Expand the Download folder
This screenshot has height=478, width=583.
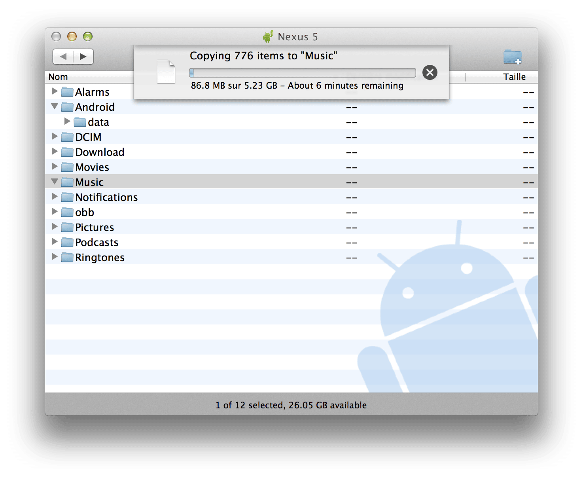tap(55, 152)
